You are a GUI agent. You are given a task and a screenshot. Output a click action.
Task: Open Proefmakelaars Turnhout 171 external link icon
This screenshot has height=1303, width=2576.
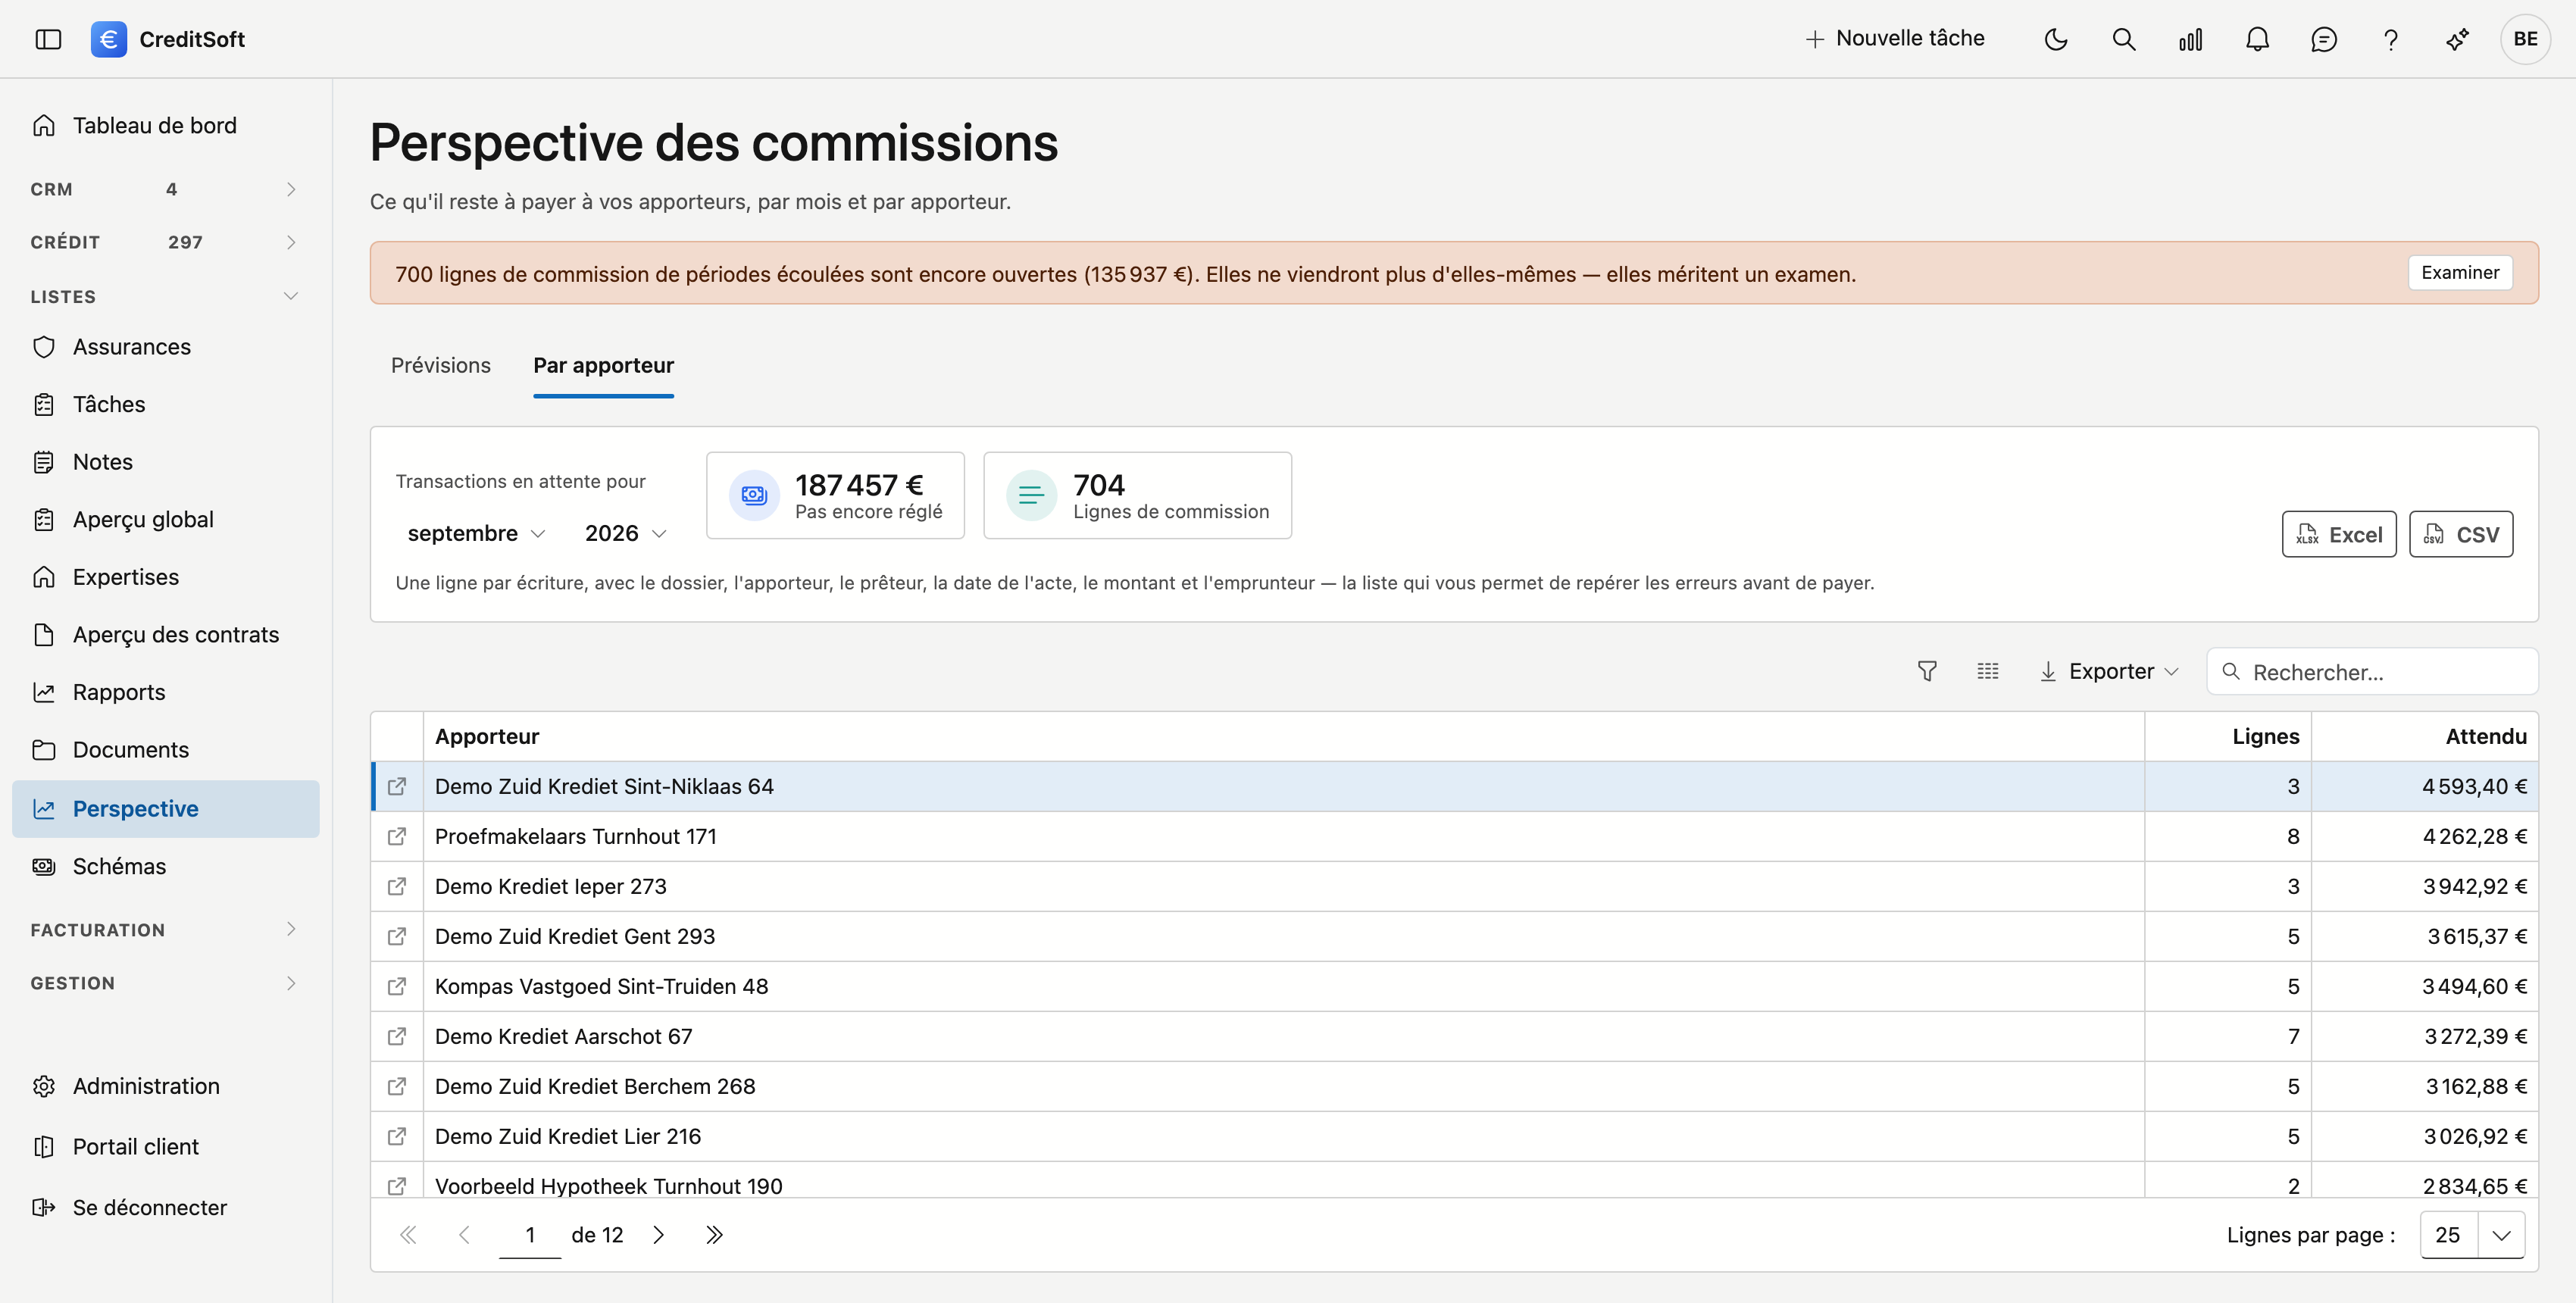coord(397,836)
